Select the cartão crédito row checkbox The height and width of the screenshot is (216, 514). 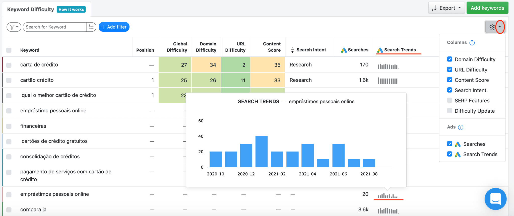click(x=9, y=80)
